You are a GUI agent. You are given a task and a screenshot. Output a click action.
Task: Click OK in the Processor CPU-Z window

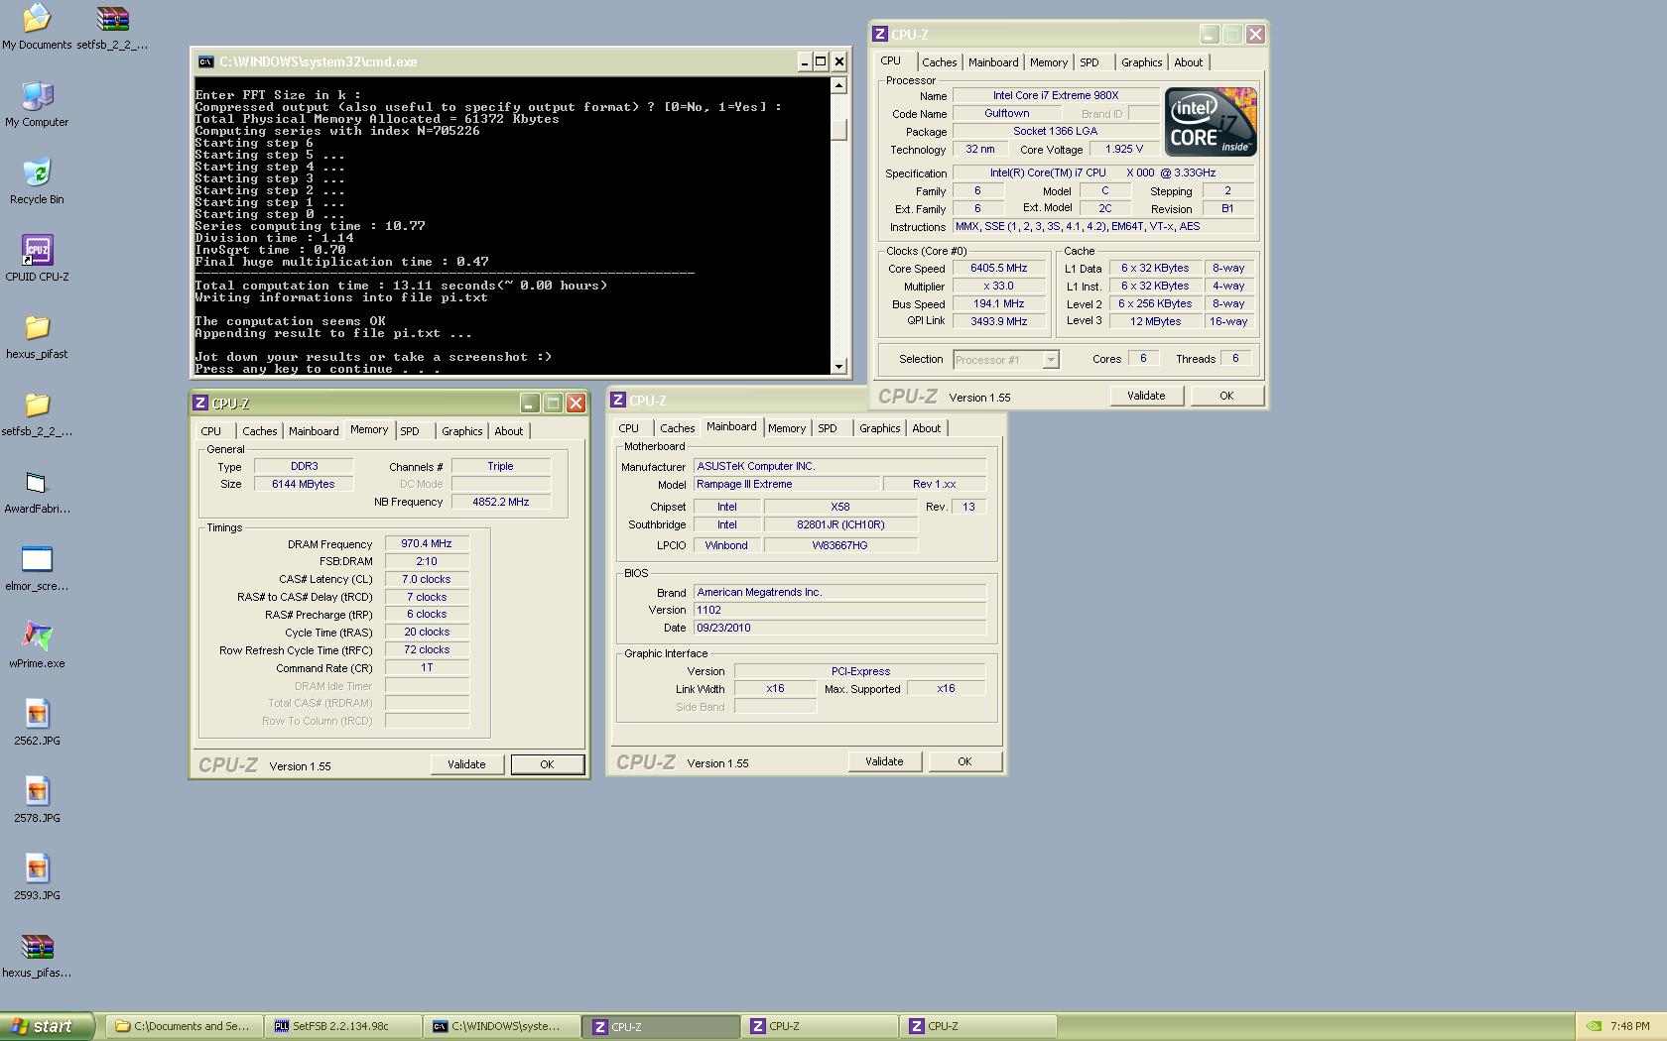(1226, 396)
